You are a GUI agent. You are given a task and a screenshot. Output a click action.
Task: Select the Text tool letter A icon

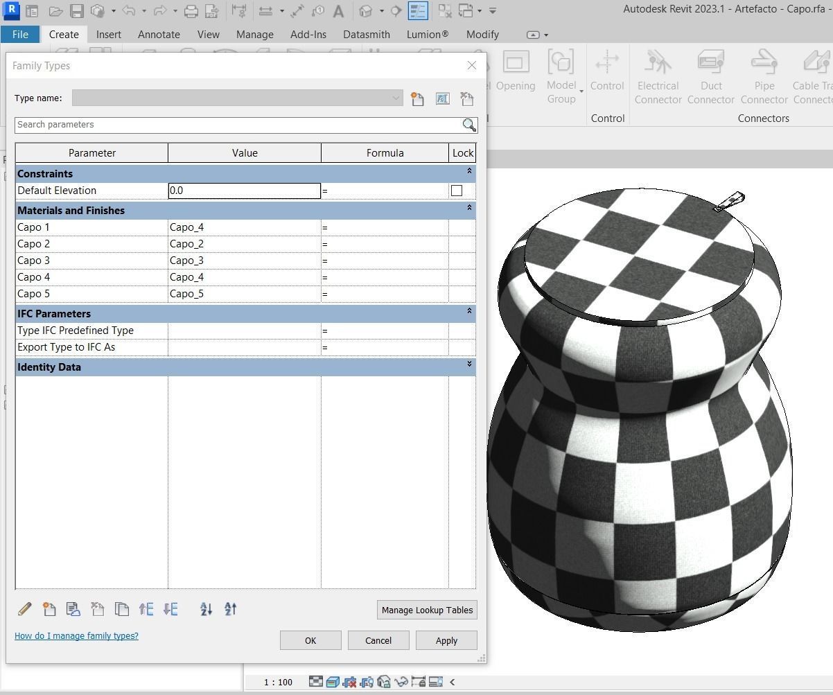pyautogui.click(x=338, y=11)
